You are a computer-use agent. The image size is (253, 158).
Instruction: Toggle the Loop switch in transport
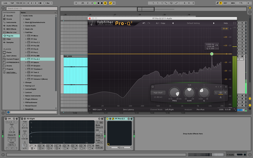coord(171,3)
